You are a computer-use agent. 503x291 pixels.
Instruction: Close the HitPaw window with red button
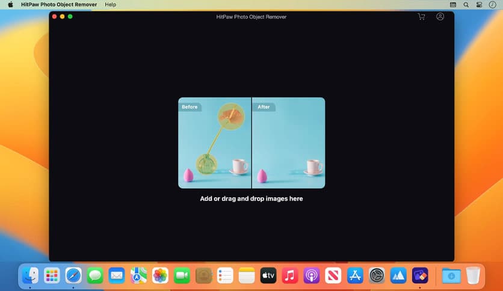coord(55,17)
